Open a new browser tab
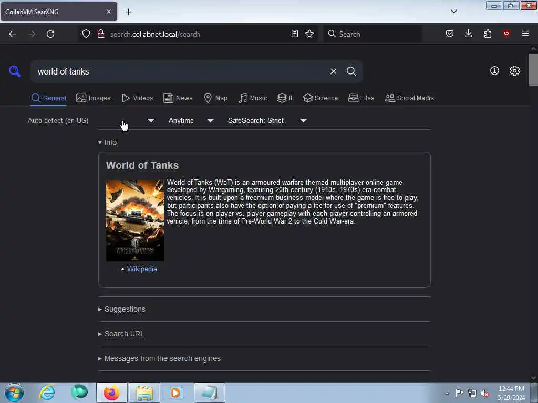The width and height of the screenshot is (538, 403). 128,12
